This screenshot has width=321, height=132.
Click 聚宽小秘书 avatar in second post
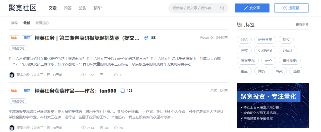[12, 128]
